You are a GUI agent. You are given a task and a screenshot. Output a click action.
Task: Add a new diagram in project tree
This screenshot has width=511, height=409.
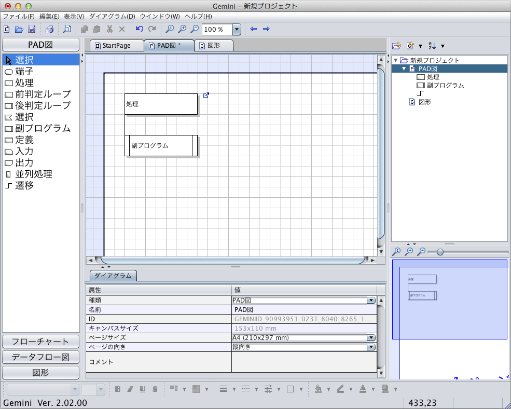click(x=410, y=46)
